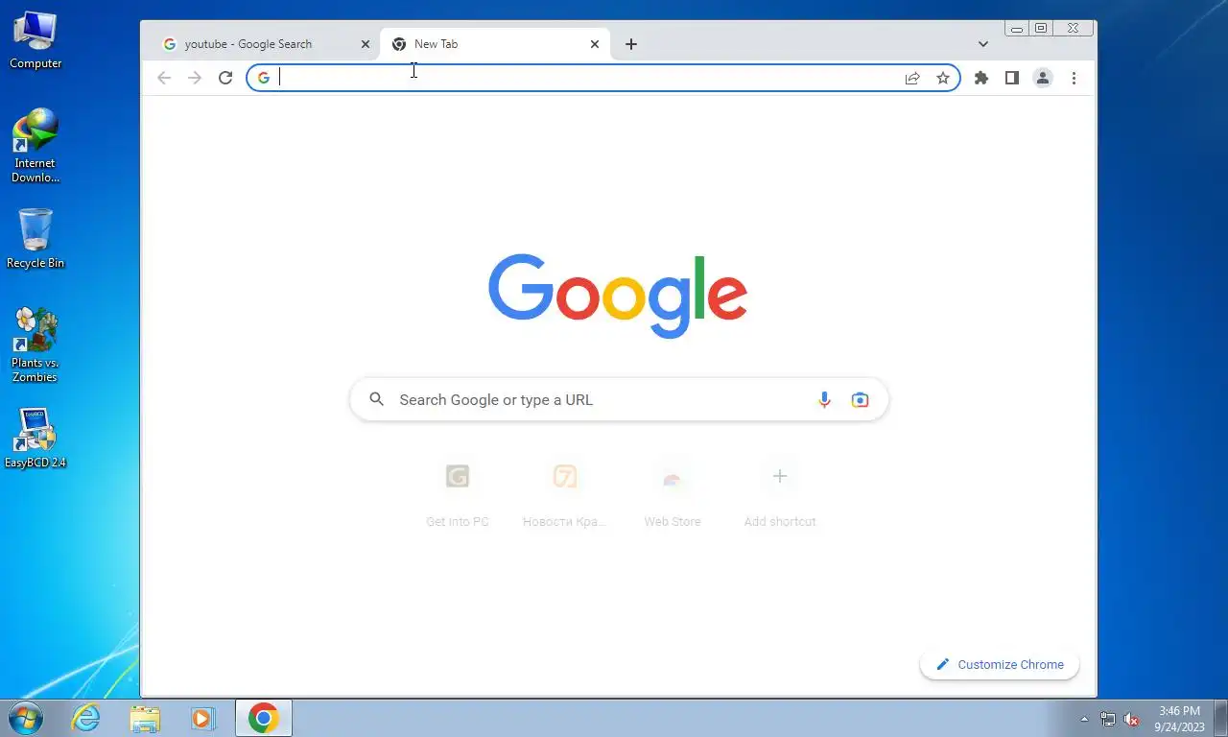Viewport: 1228px width, 737px height.
Task: Select the Internet Download Manager desktop icon
Action: click(x=35, y=146)
